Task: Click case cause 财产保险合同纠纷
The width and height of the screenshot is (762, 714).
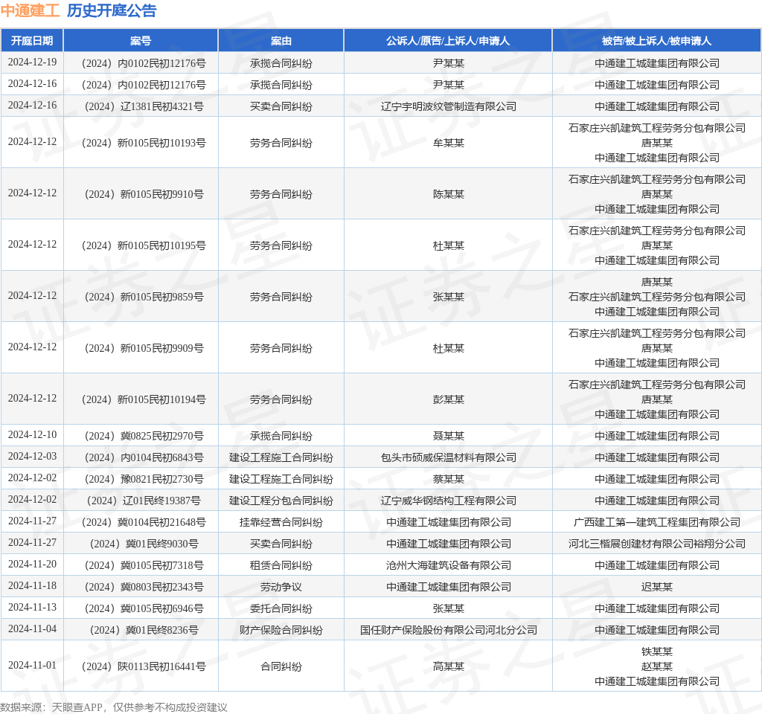Action: point(281,631)
